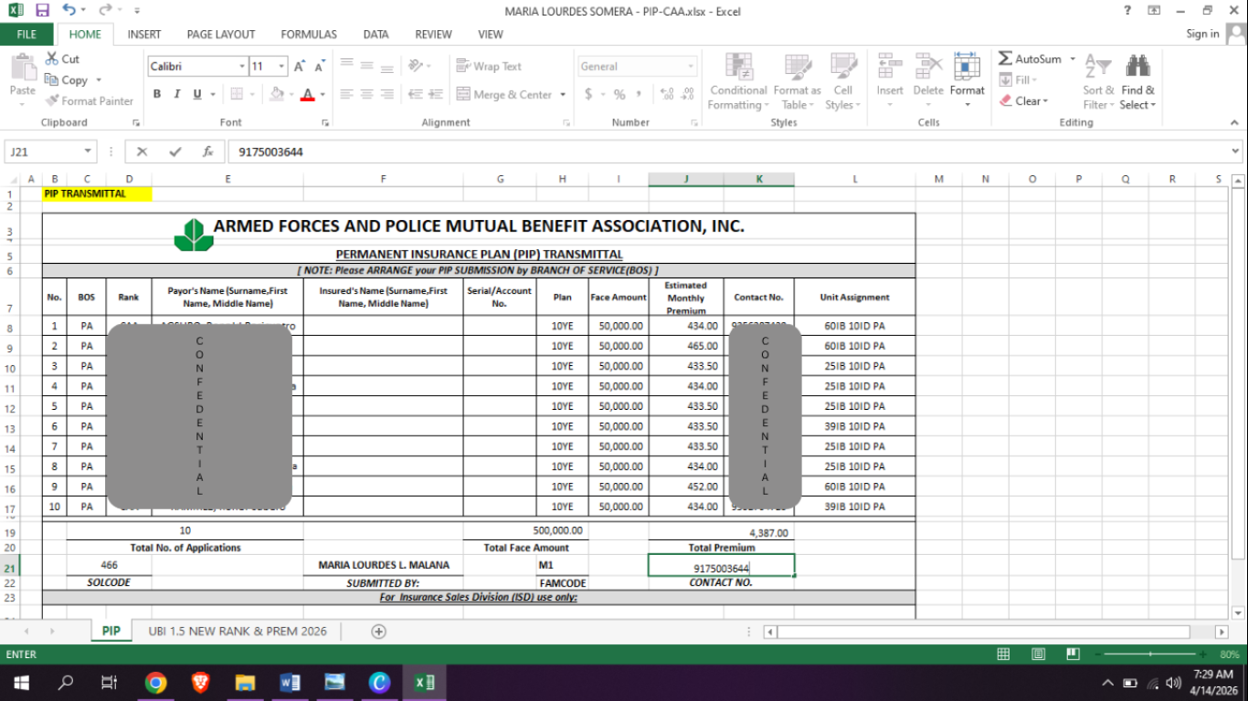Open Excel Help question mark
The width and height of the screenshot is (1248, 701).
point(1127,11)
